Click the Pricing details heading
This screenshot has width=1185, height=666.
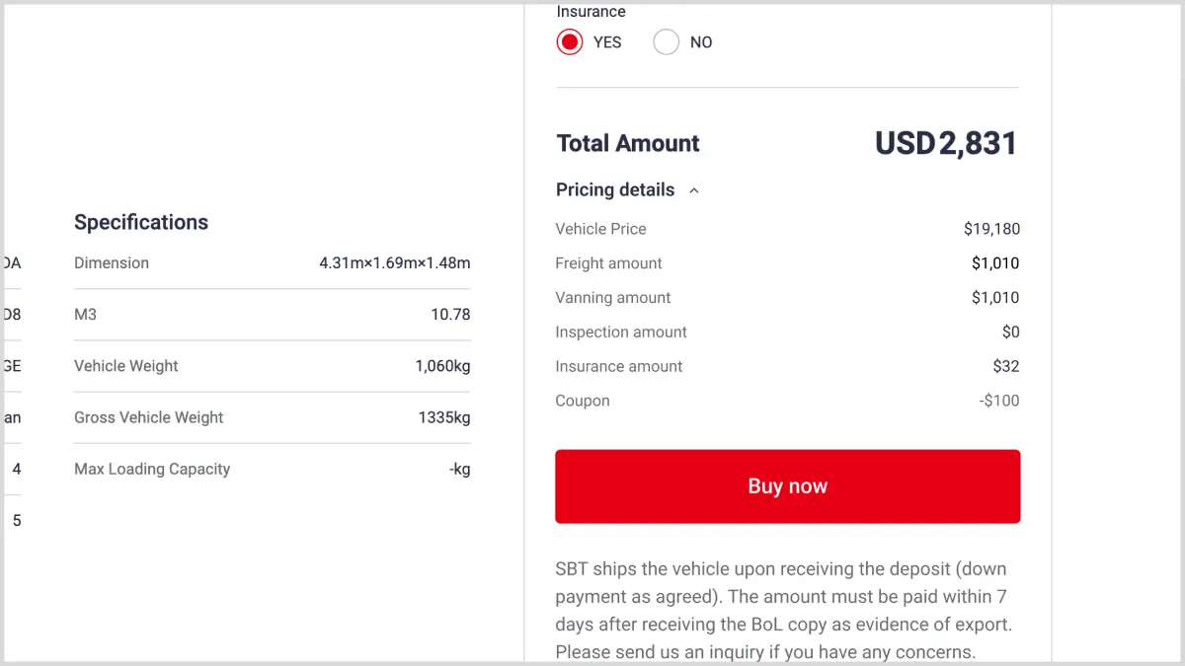[615, 189]
